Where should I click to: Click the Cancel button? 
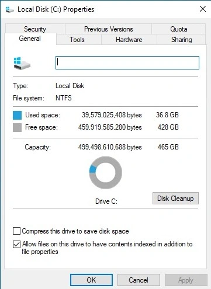point(139,280)
